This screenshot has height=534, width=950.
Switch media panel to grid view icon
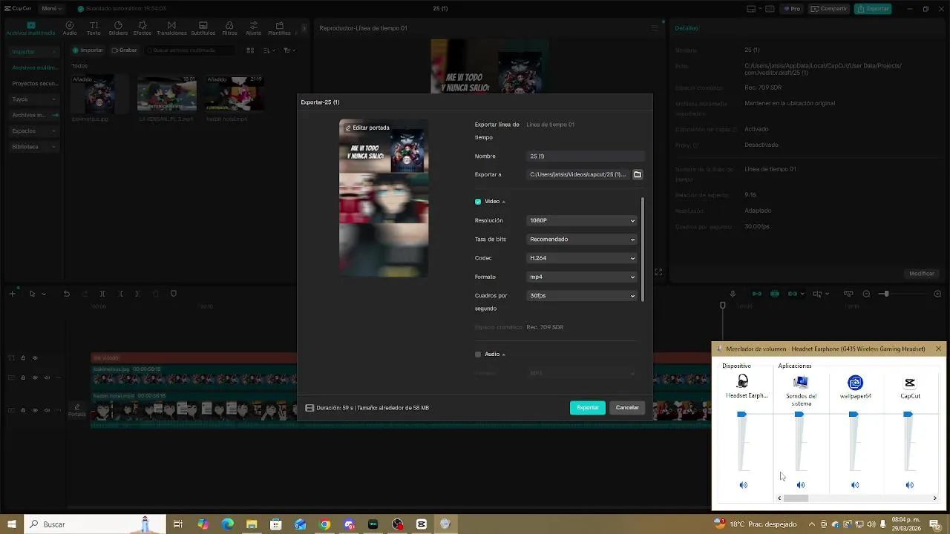[250, 50]
